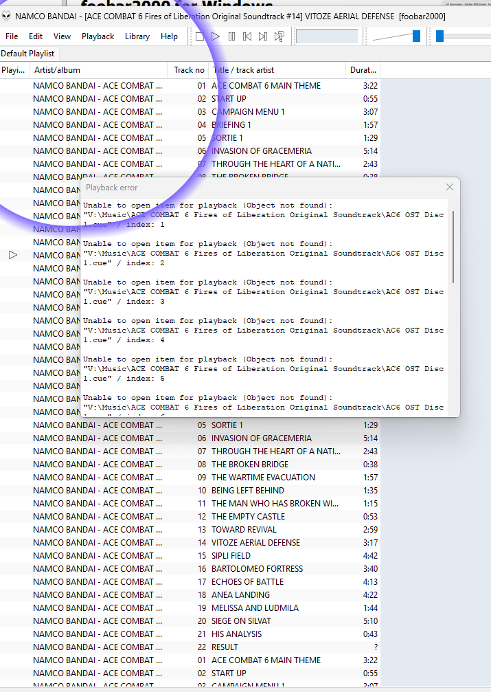491x692 pixels.
Task: Open the Playback menu
Action: point(98,36)
